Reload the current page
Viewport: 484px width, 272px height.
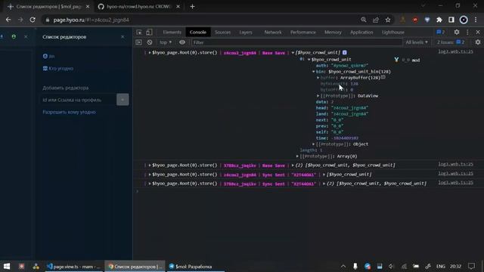click(33, 20)
